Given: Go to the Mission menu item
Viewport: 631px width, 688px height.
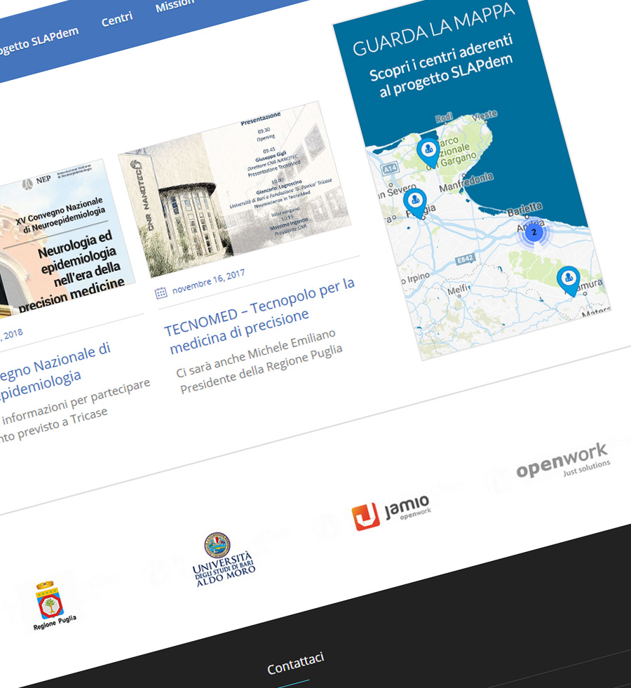Looking at the screenshot, I should (175, 6).
